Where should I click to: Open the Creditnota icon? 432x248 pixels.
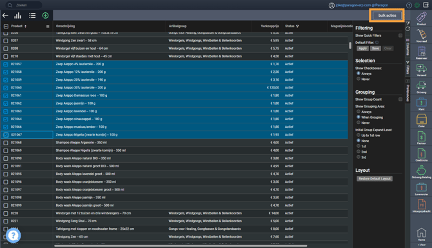click(421, 153)
